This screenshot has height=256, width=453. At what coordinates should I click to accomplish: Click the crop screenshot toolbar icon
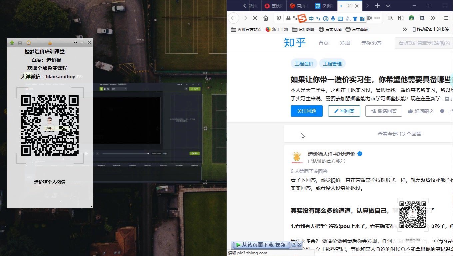click(x=422, y=18)
